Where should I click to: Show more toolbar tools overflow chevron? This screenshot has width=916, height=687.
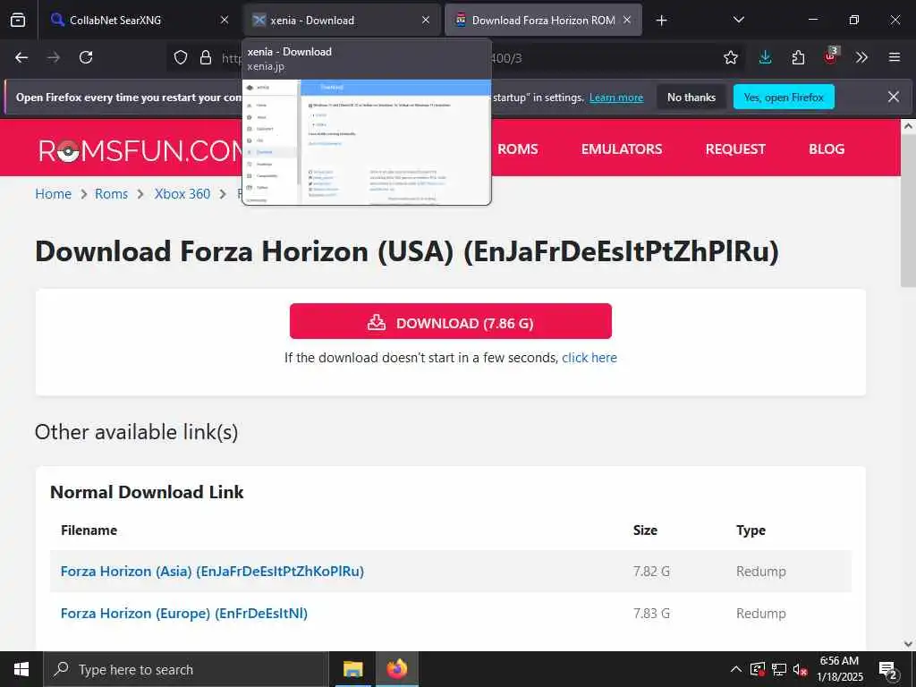(x=861, y=57)
